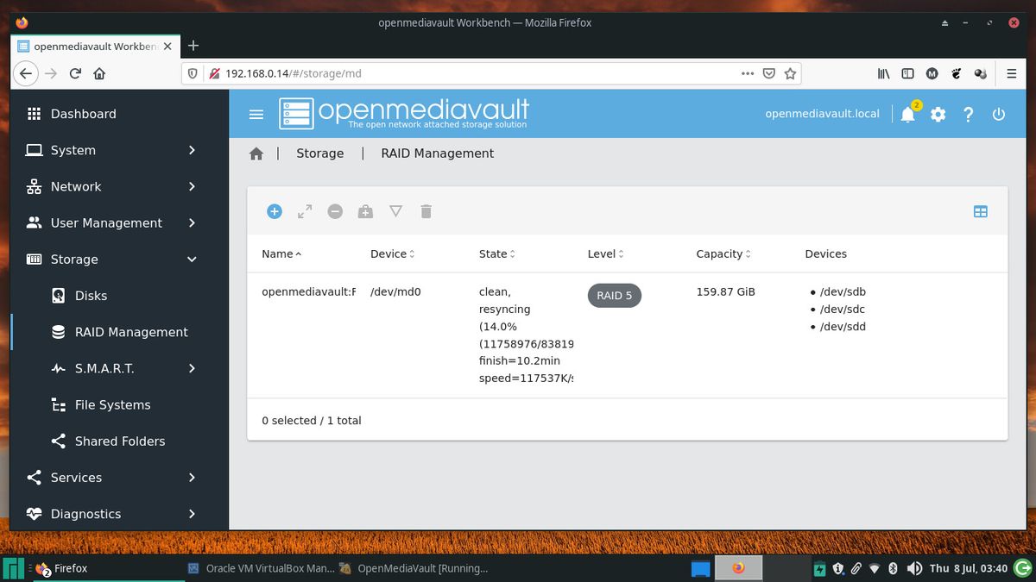
Task: Sort the table by the Name column
Action: [x=277, y=253]
